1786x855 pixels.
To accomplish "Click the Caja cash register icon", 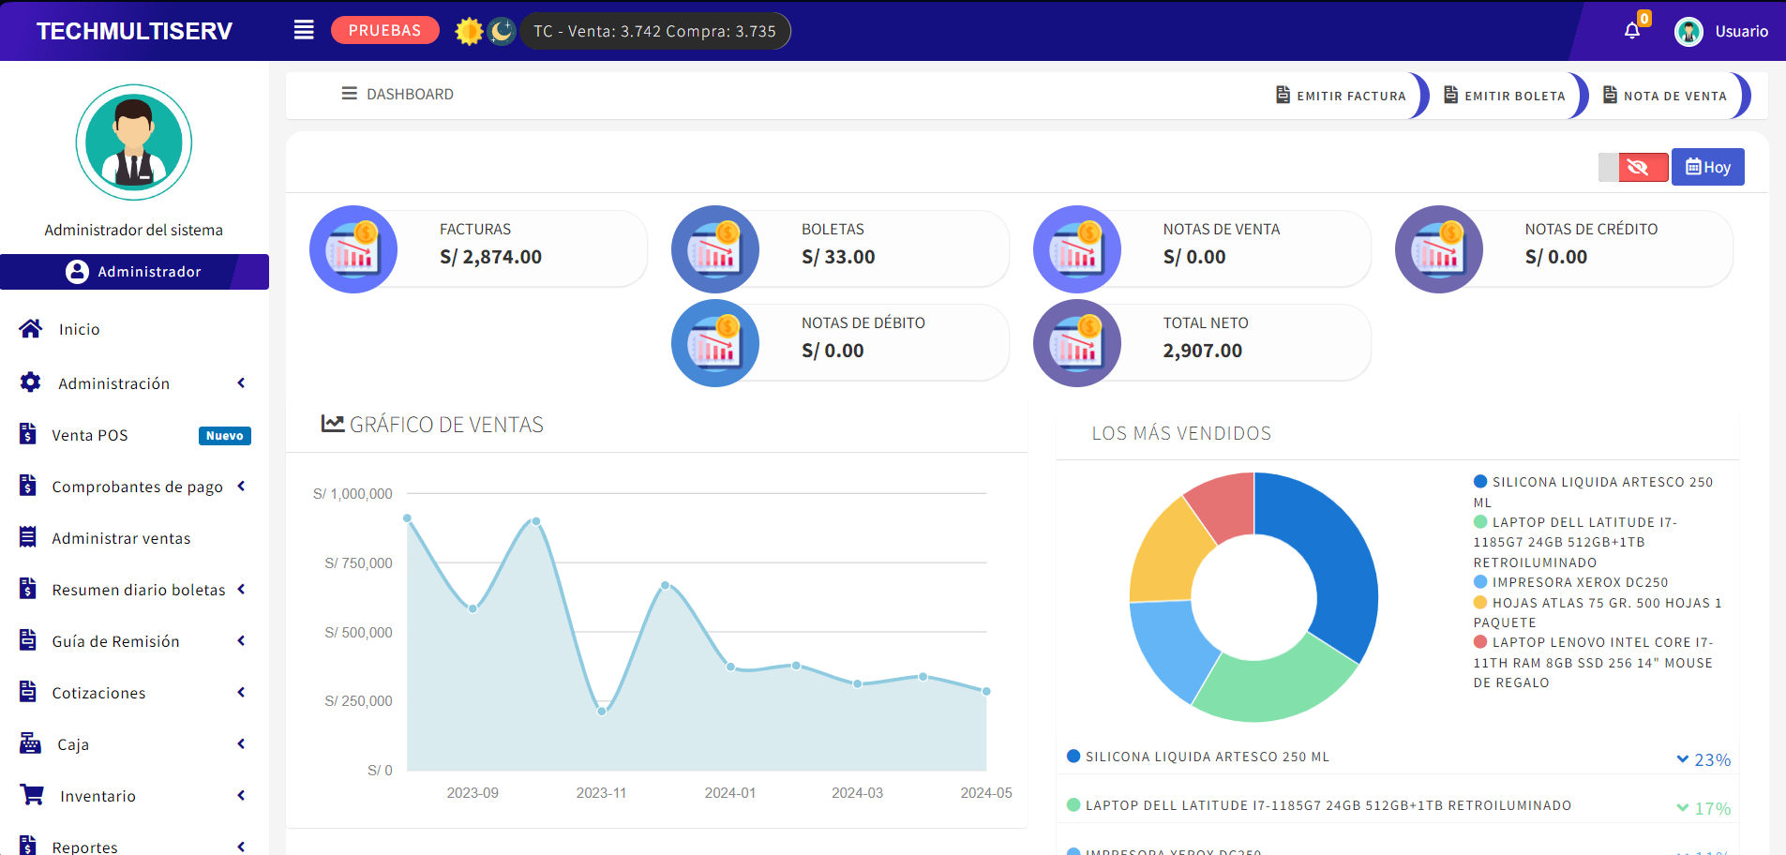I will pyautogui.click(x=30, y=743).
